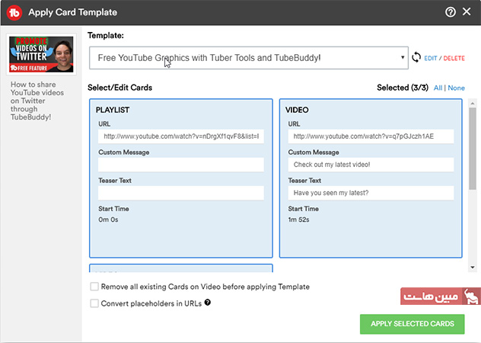Click the VIDEO Custom Message field
The width and height of the screenshot is (481, 343).
tap(371, 165)
